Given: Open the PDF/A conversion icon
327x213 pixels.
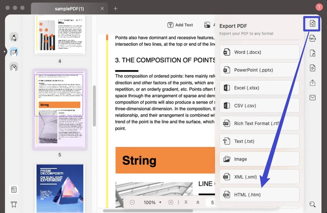Looking at the screenshot, I should click(312, 38).
